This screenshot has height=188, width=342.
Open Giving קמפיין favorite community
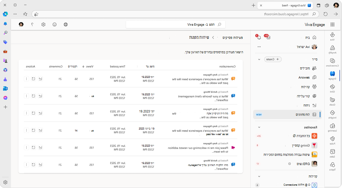tap(305, 145)
